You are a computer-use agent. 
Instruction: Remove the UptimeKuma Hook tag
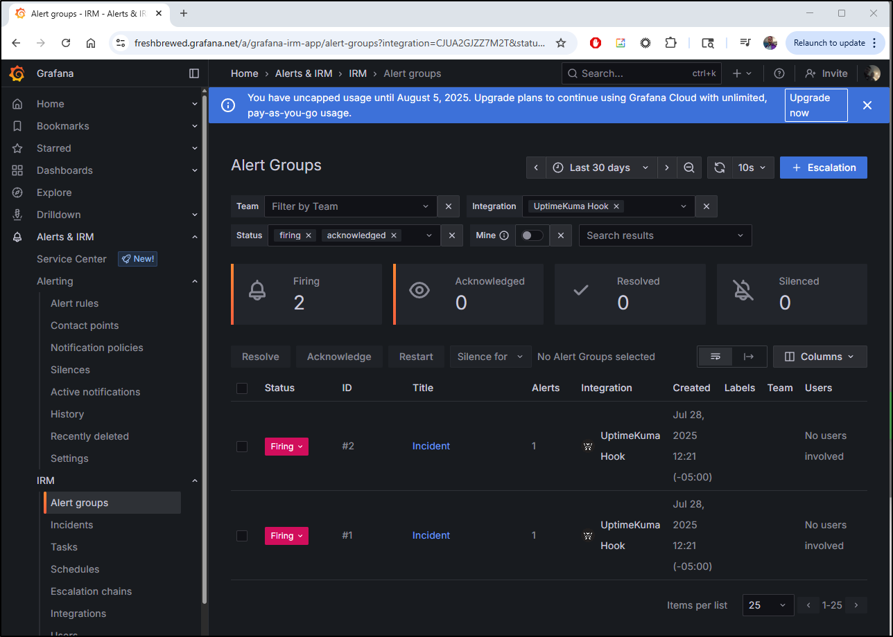coord(617,206)
